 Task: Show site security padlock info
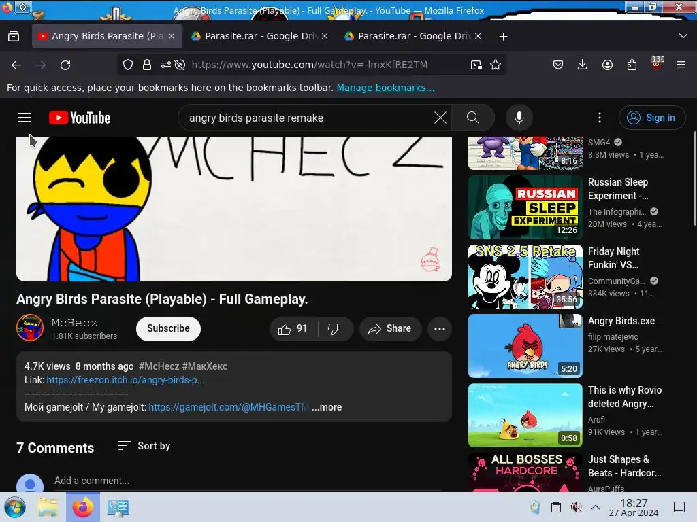click(x=147, y=65)
